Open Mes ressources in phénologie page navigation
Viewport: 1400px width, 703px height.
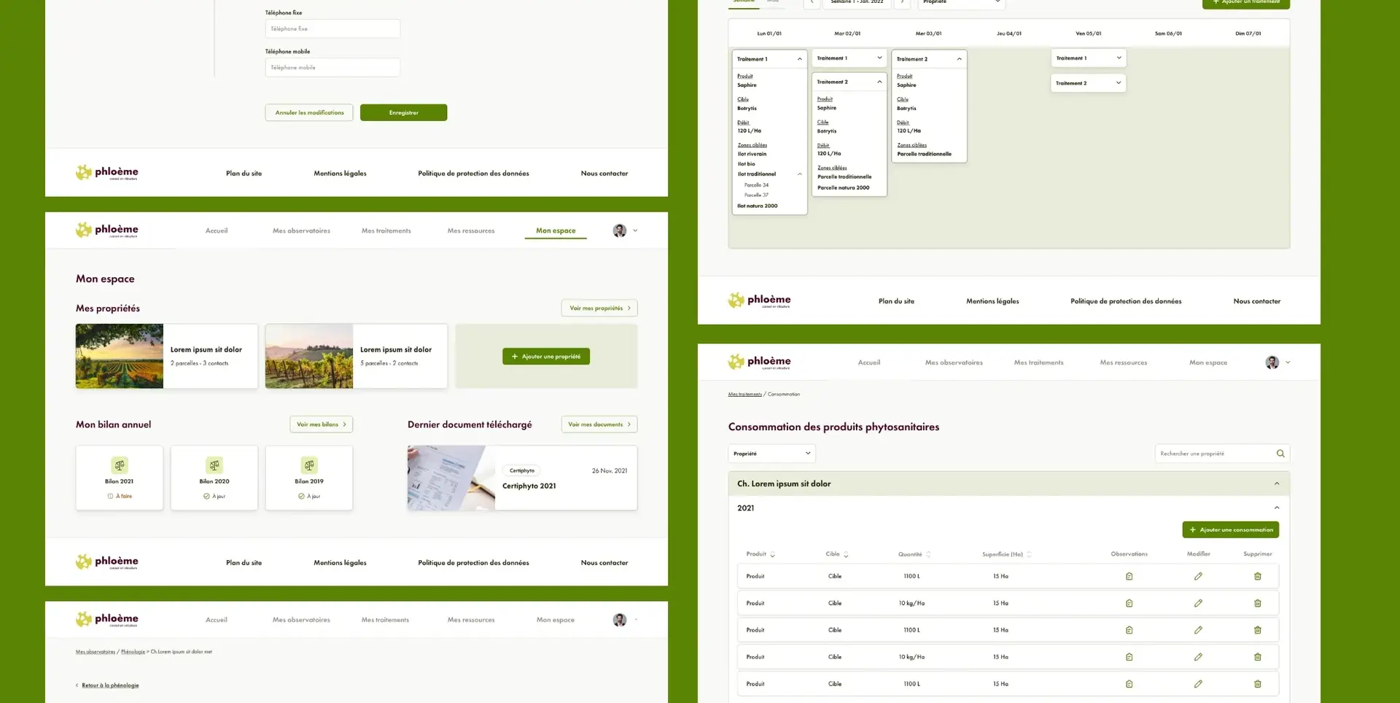click(x=471, y=620)
